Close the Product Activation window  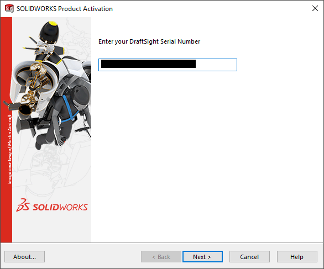point(315,8)
